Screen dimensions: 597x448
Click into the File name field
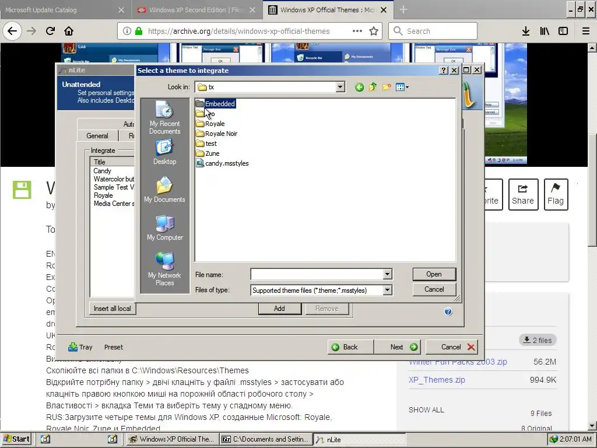(317, 274)
